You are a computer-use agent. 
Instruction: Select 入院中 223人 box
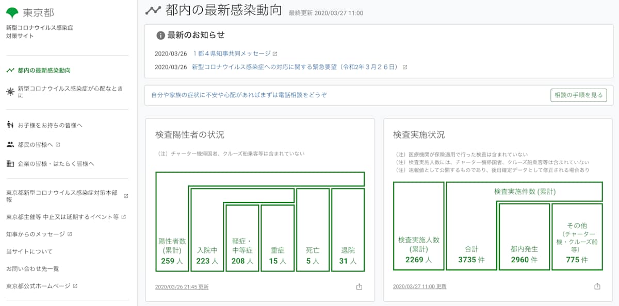click(207, 230)
